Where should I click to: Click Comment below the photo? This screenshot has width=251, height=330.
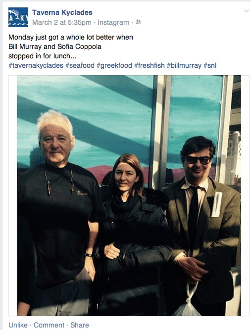coord(49,325)
